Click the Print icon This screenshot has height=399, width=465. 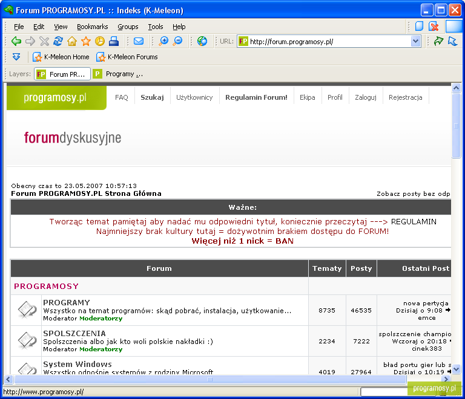[x=114, y=41]
